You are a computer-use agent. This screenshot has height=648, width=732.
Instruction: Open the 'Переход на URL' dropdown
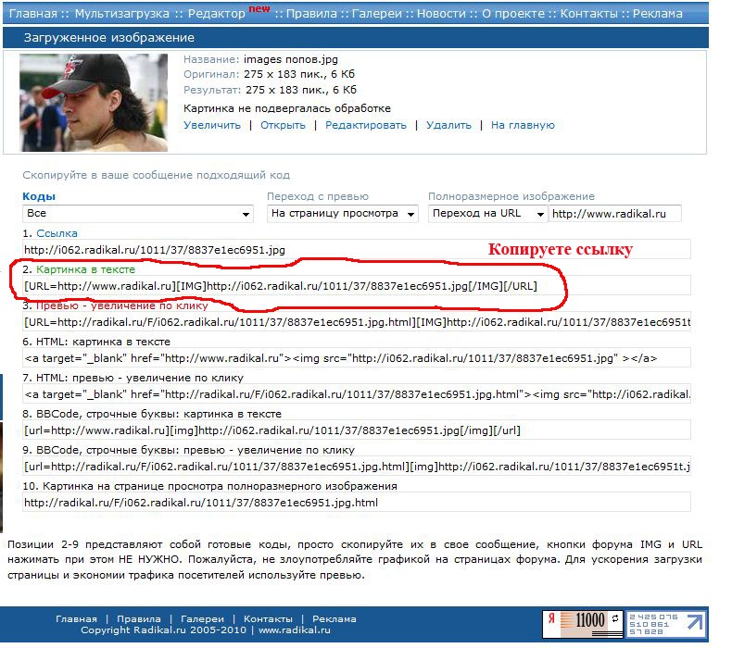point(487,214)
